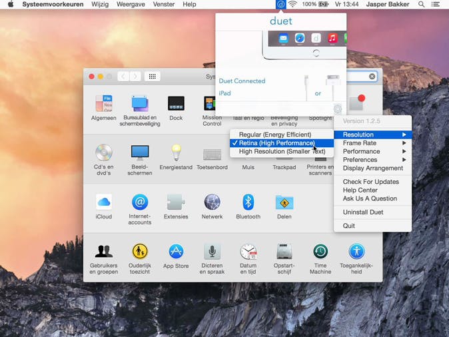Clear the preferences search field

pos(372,77)
